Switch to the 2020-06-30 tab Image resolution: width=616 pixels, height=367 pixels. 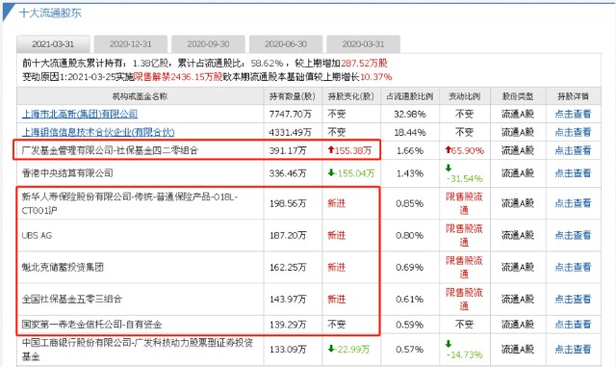click(286, 44)
